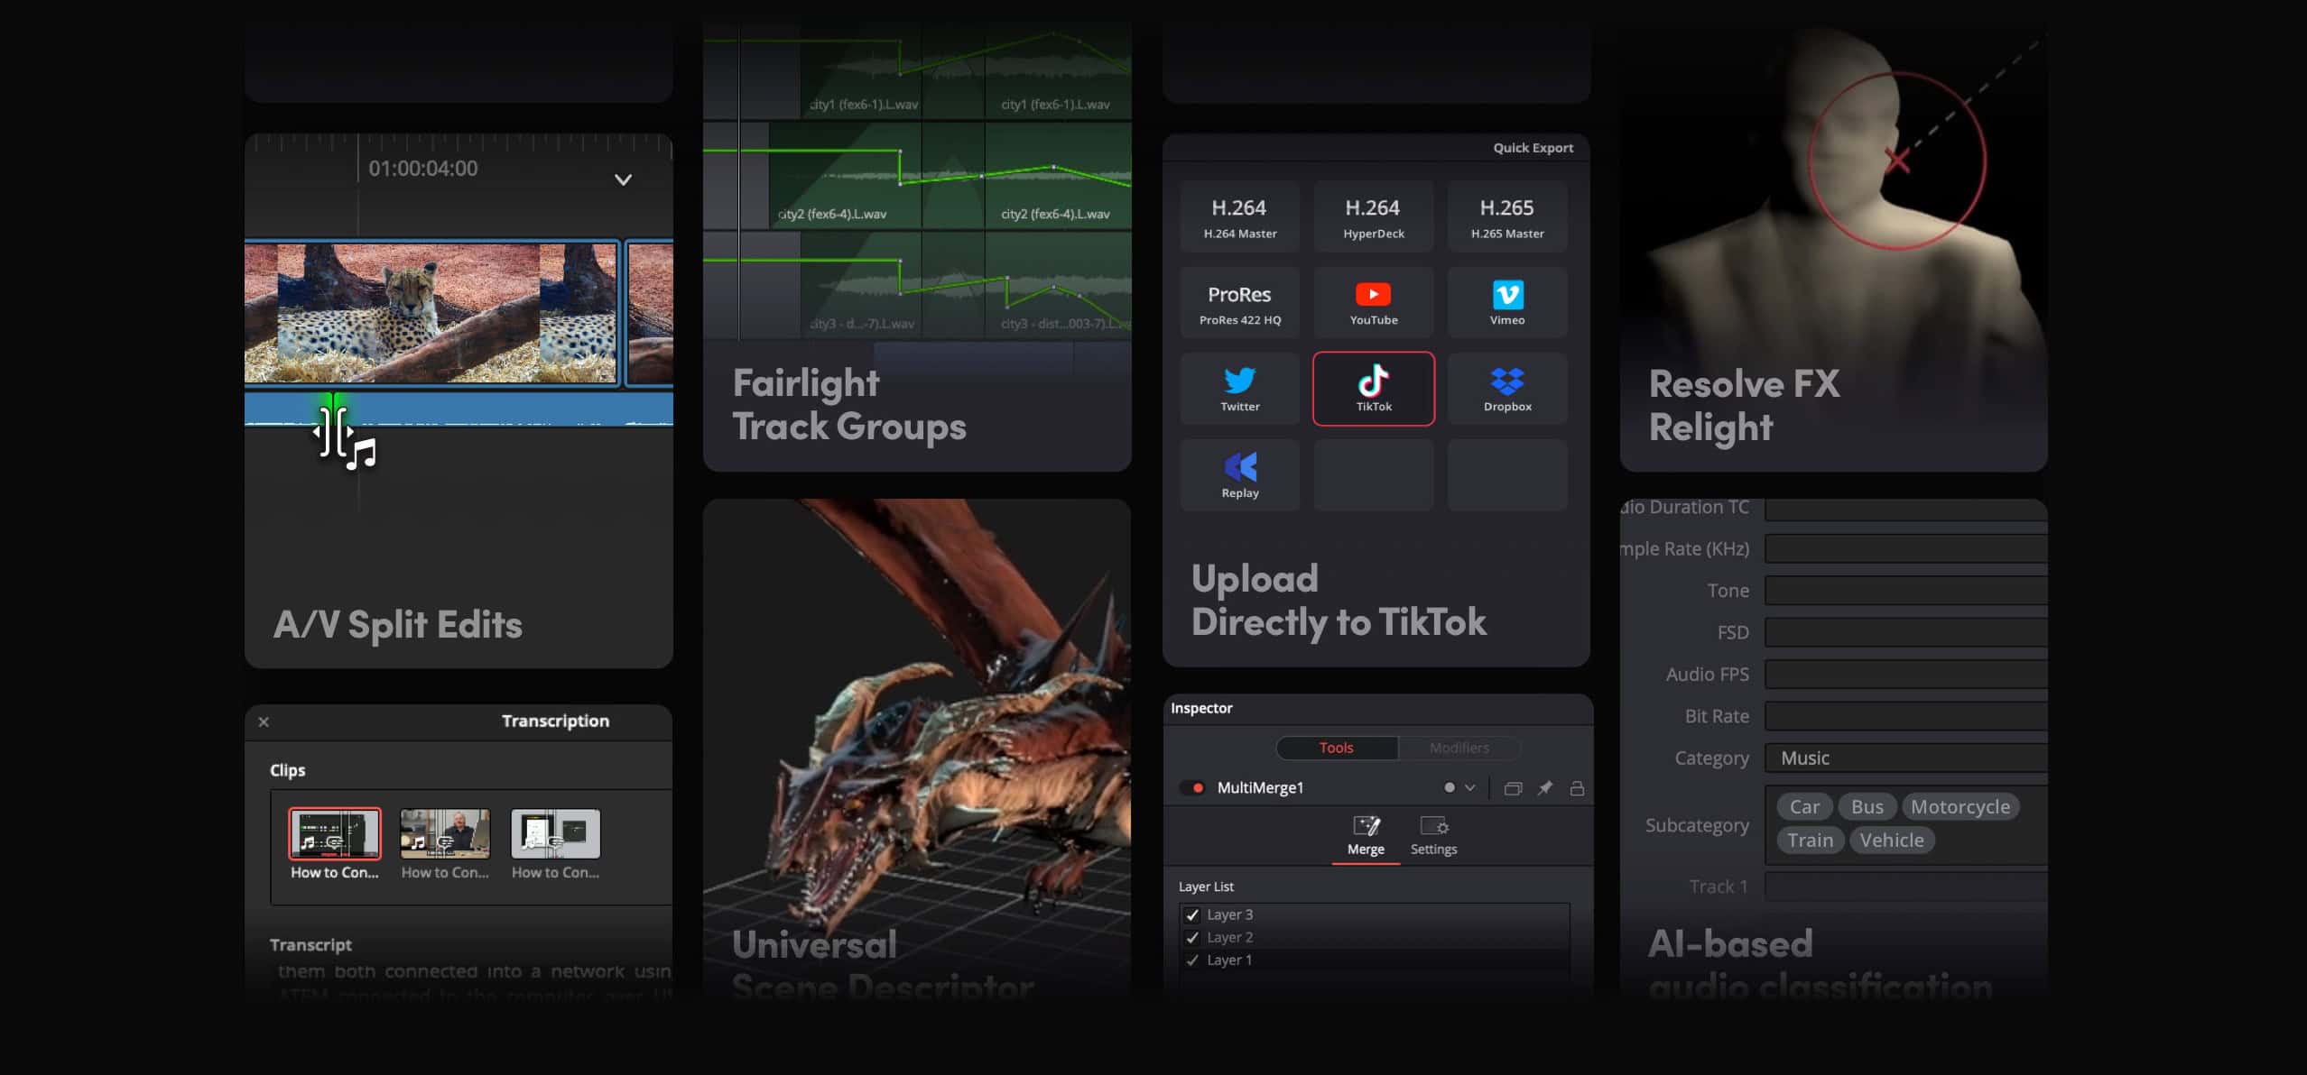Select the first highlighted transcription clip thumbnail
The width and height of the screenshot is (2307, 1075).
coord(335,833)
